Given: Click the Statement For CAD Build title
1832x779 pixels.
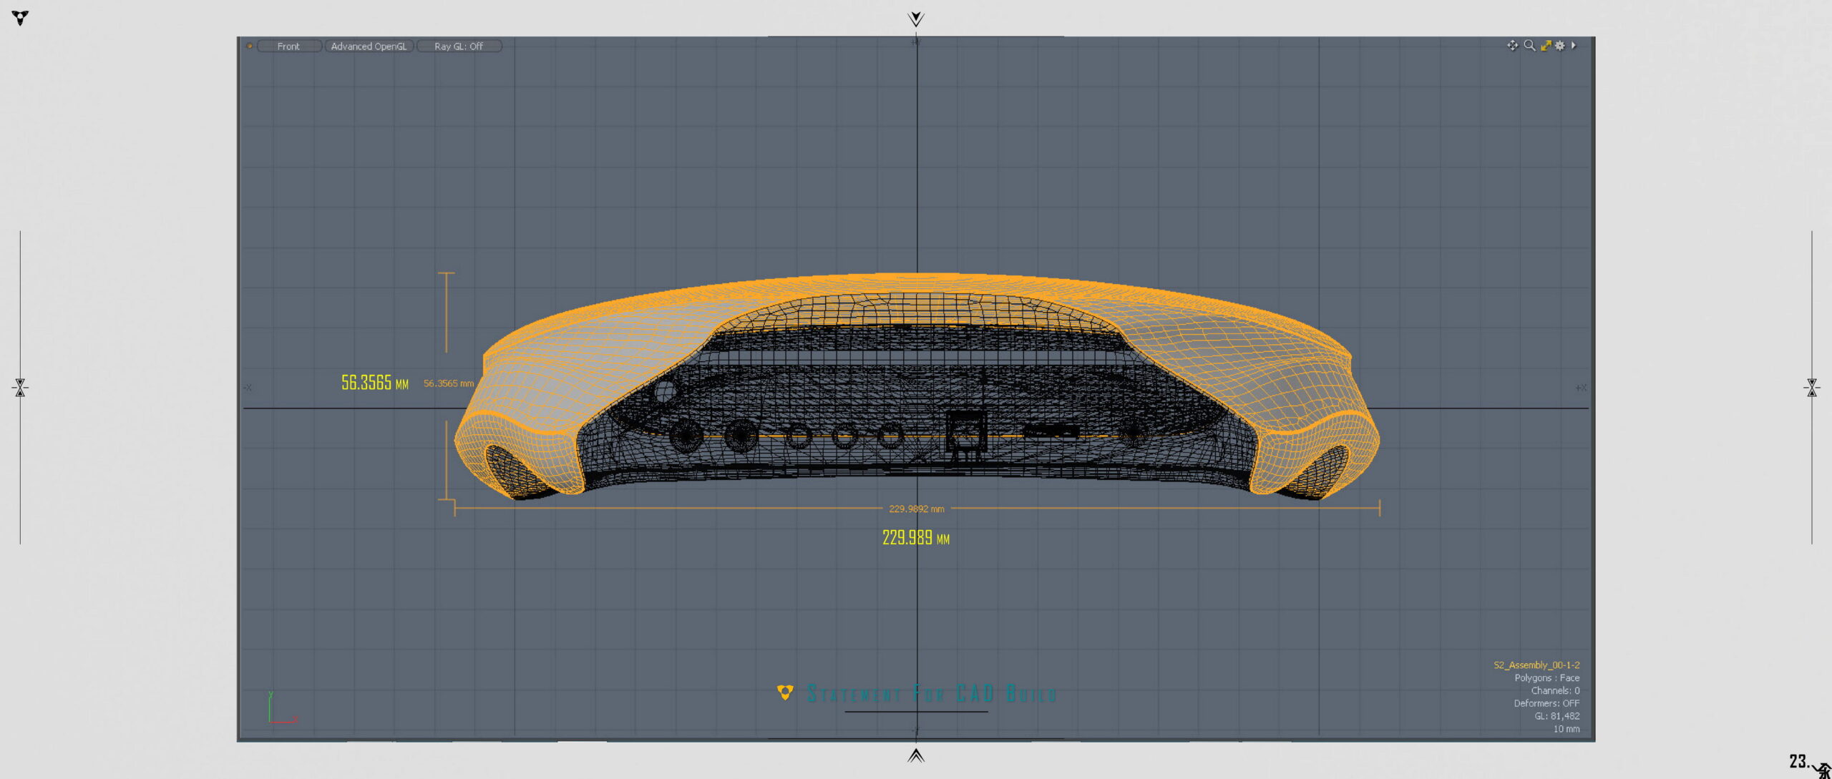Looking at the screenshot, I should click(931, 693).
